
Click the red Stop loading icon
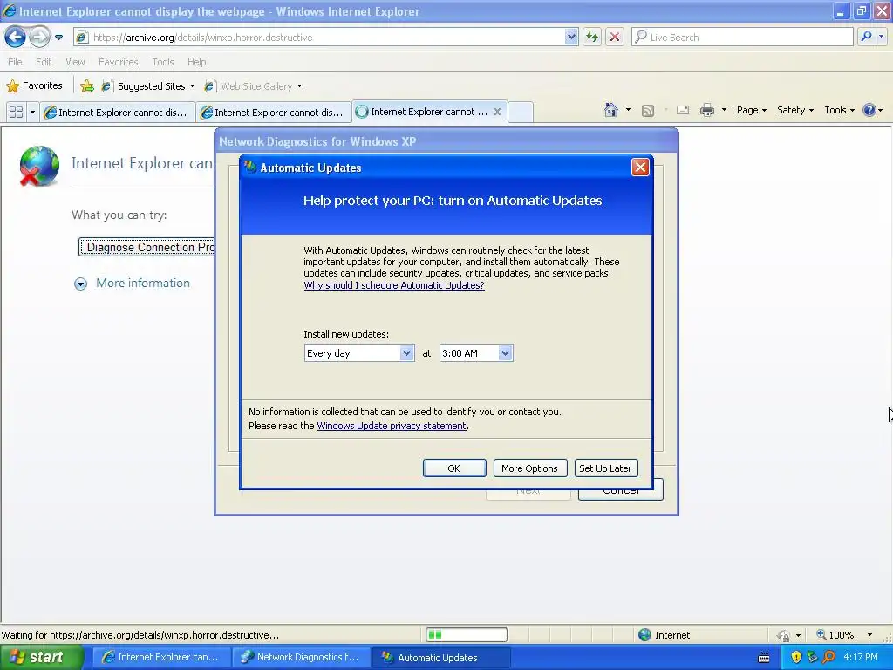tap(615, 37)
